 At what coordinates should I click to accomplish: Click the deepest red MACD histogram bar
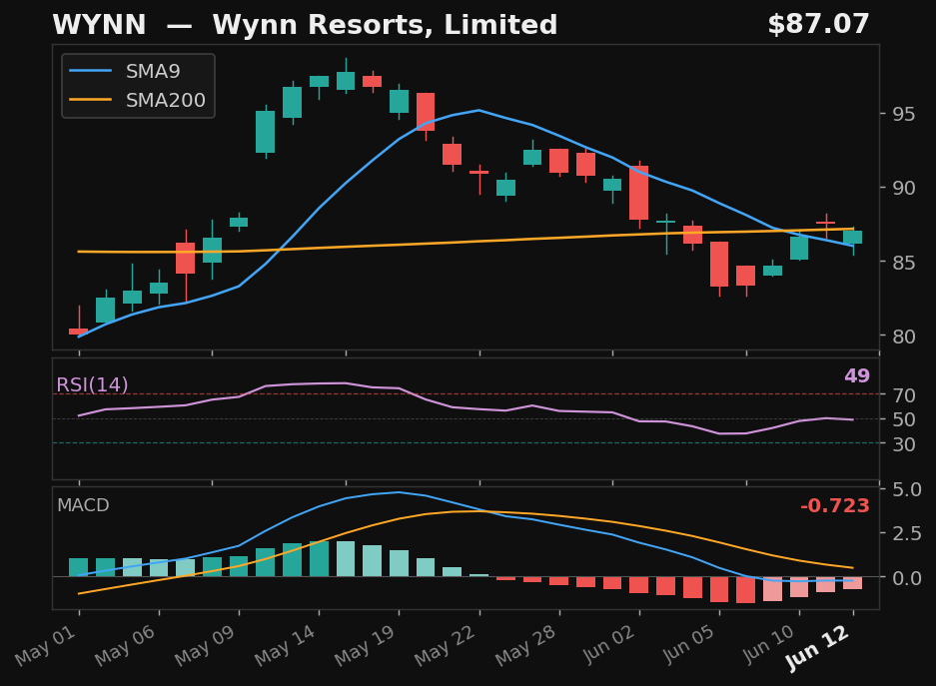[x=745, y=590]
